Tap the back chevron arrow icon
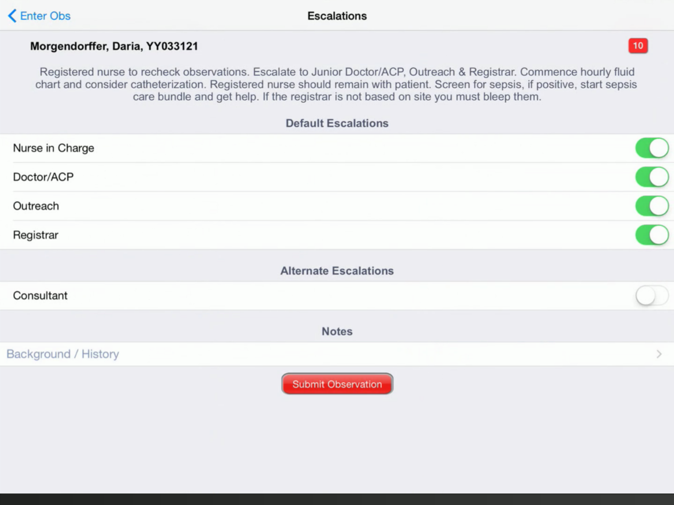674x505 pixels. point(12,16)
